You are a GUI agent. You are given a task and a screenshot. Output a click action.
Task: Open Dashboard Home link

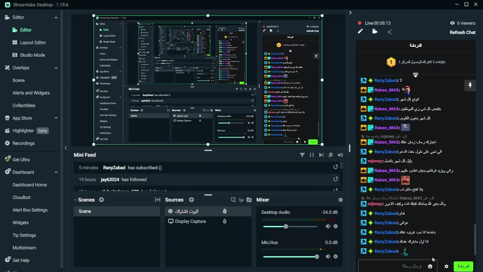tap(30, 185)
